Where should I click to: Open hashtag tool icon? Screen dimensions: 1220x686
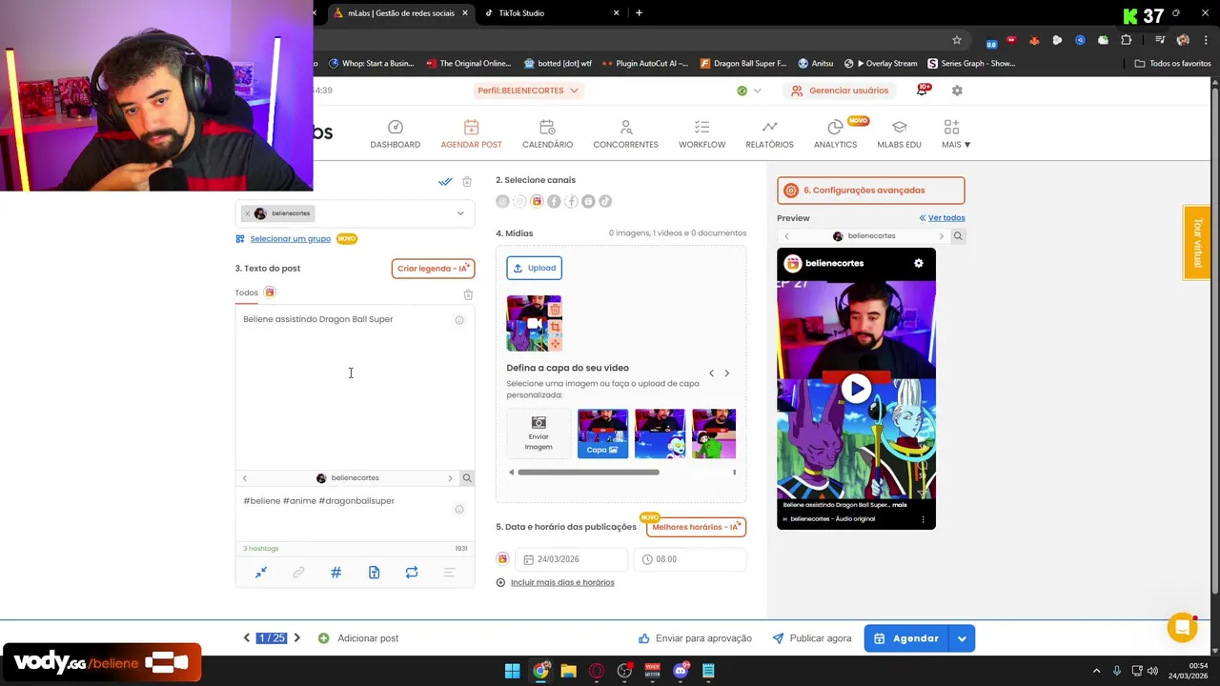[335, 573]
